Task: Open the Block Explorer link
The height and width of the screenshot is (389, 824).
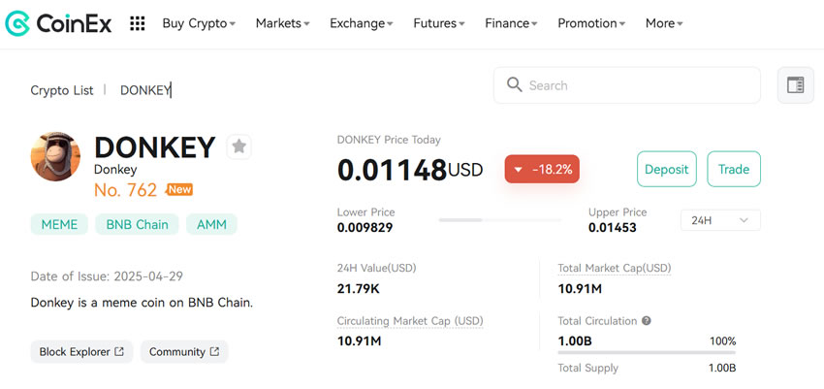Action: click(x=81, y=352)
